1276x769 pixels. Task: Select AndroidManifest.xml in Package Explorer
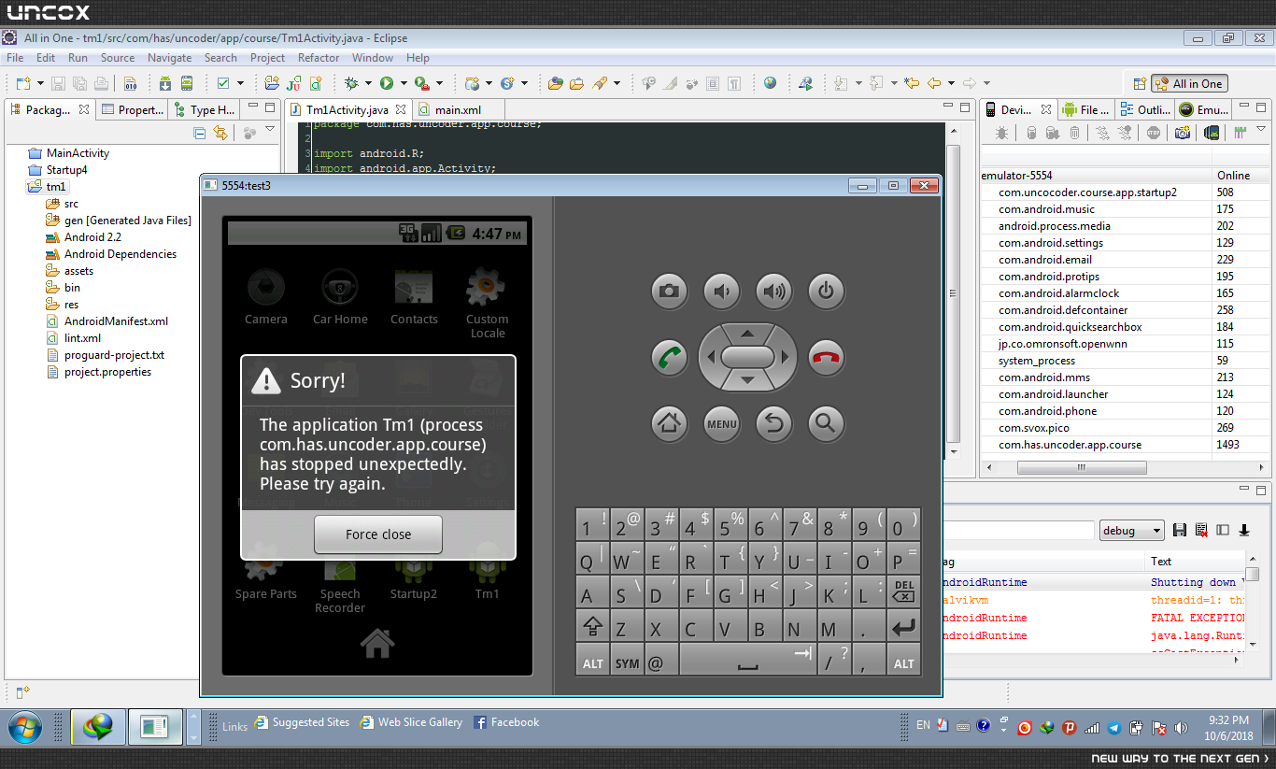coord(116,321)
